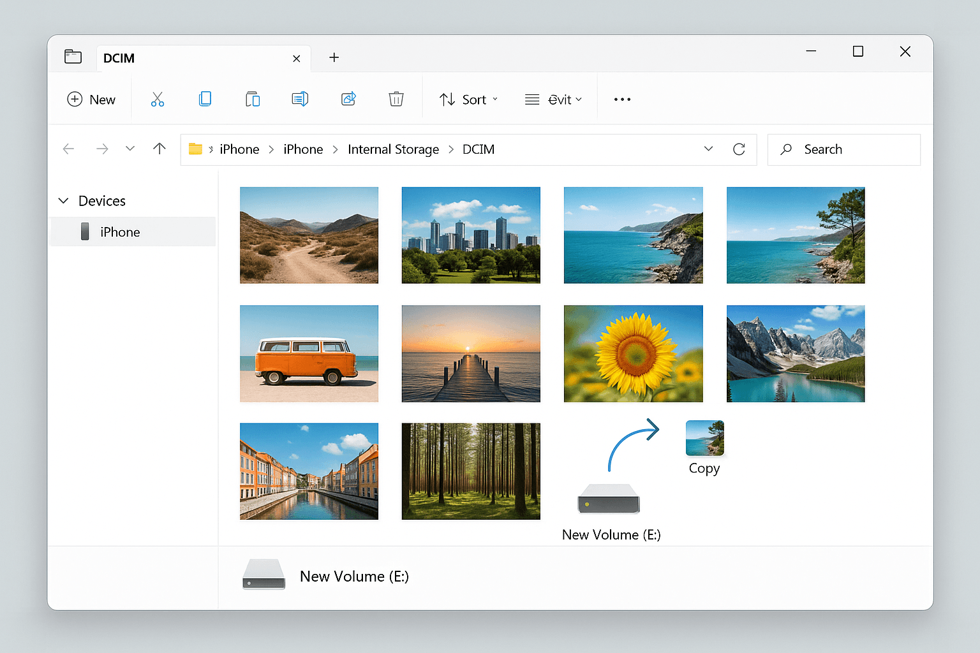Add a new tab
980x653 pixels.
click(334, 58)
